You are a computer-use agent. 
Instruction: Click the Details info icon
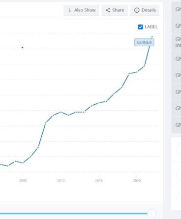pyautogui.click(x=137, y=10)
